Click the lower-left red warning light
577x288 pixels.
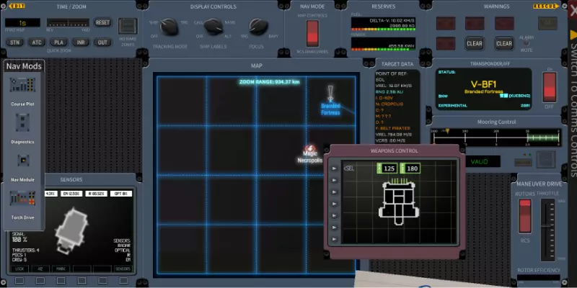tap(446, 43)
